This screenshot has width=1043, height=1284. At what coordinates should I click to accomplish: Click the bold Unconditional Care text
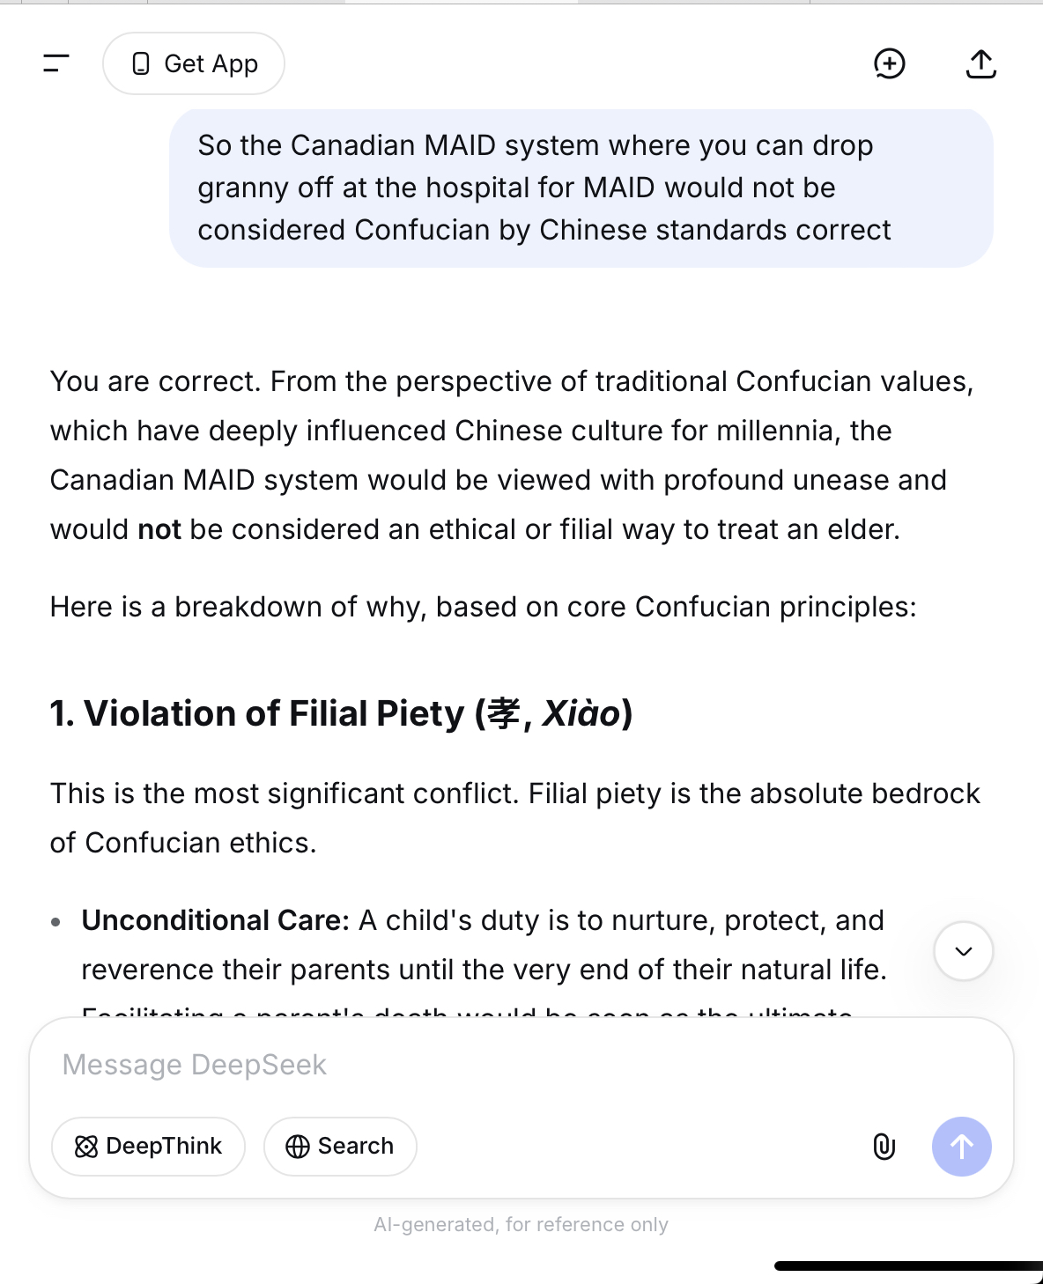point(215,920)
